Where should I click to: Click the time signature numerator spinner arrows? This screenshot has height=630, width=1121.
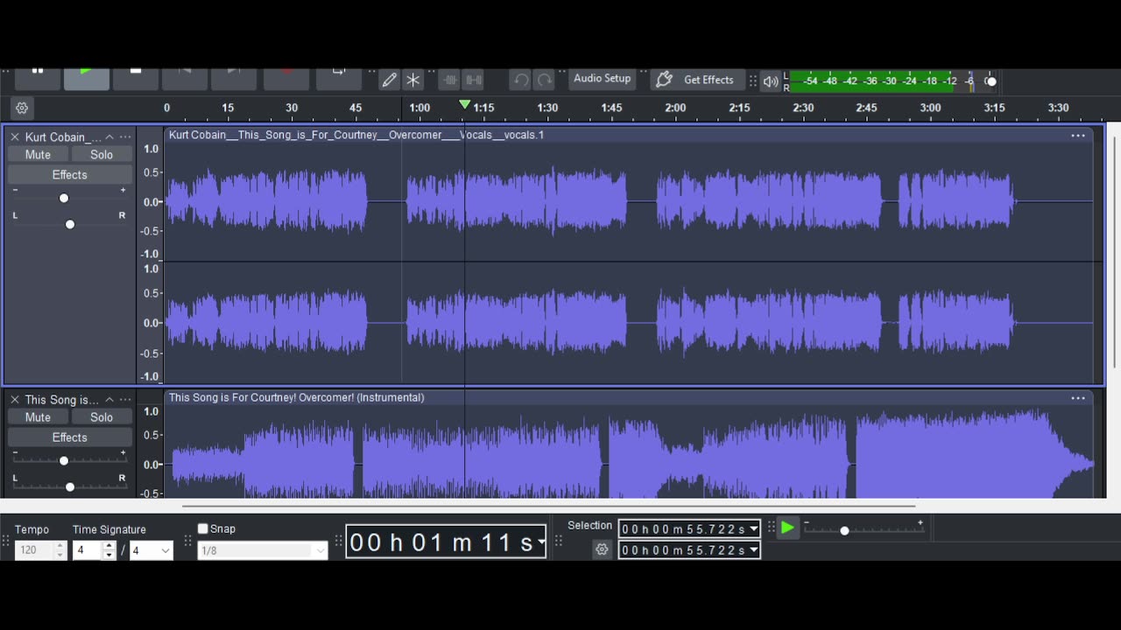pyautogui.click(x=109, y=550)
